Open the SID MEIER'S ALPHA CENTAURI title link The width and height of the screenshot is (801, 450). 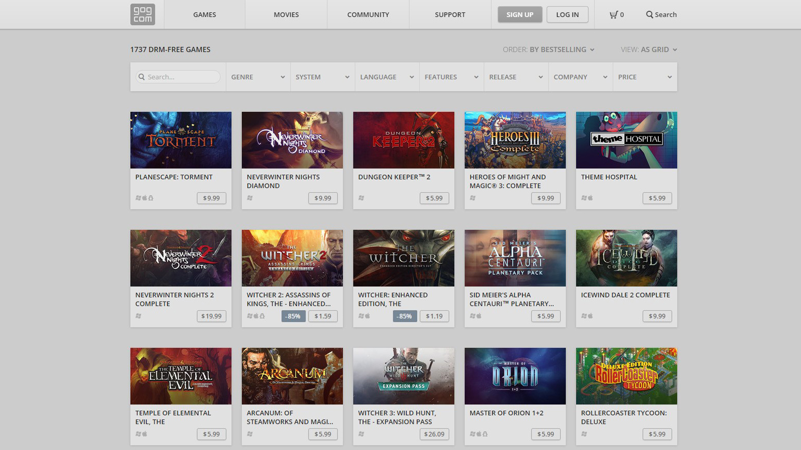tap(512, 299)
